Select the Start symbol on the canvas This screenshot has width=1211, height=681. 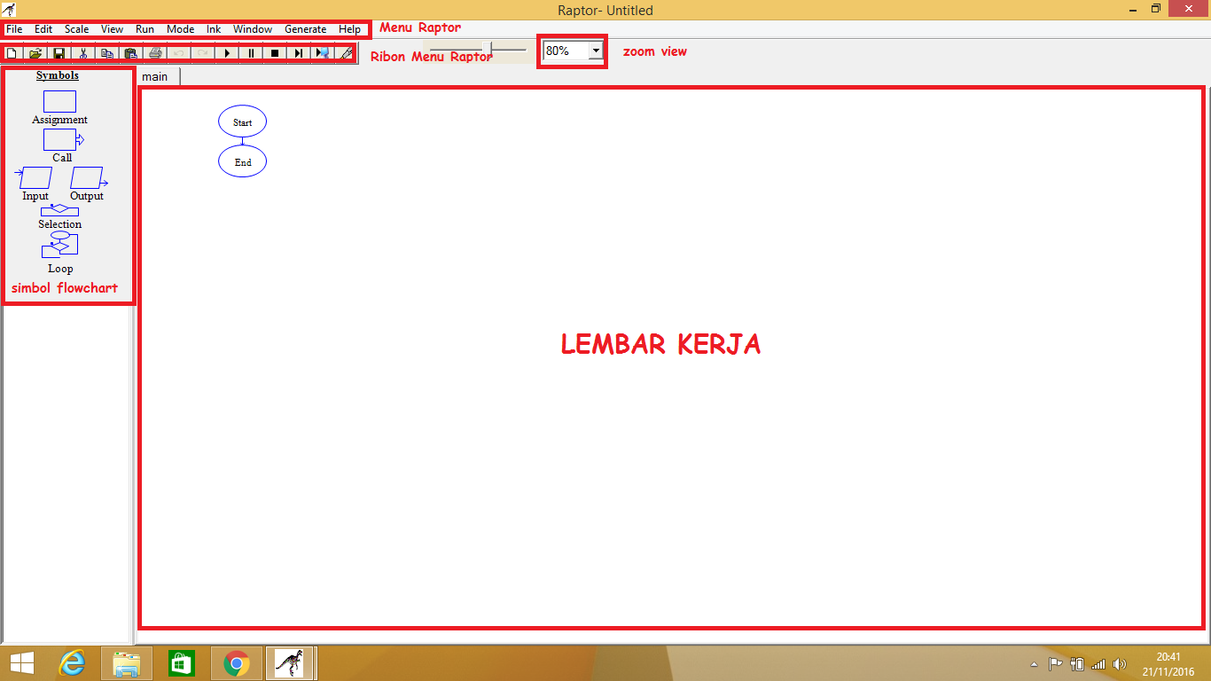coord(242,121)
